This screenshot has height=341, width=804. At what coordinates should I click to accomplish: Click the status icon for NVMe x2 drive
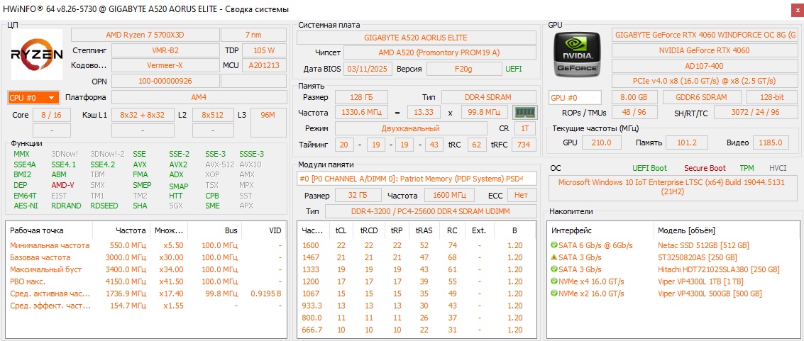pyautogui.click(x=554, y=294)
